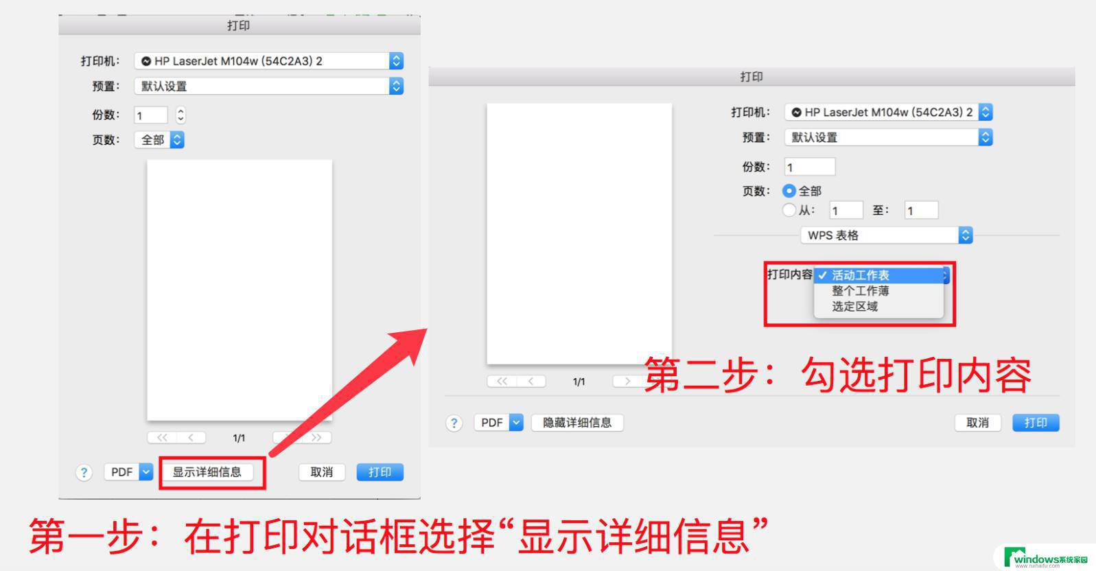
Task: Go to first page in left preview
Action: (162, 438)
